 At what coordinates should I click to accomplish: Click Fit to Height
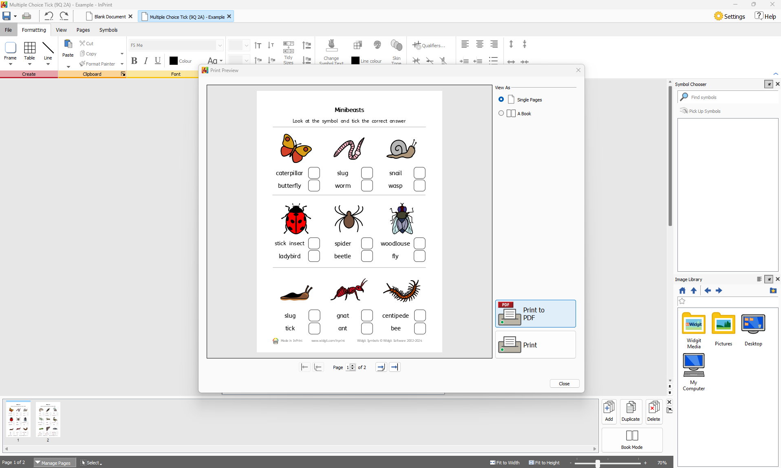[544, 463]
